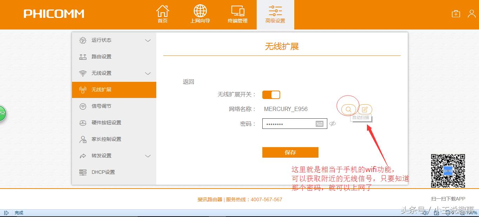
Task: Go to the 首页 home icon
Action: pyautogui.click(x=162, y=14)
